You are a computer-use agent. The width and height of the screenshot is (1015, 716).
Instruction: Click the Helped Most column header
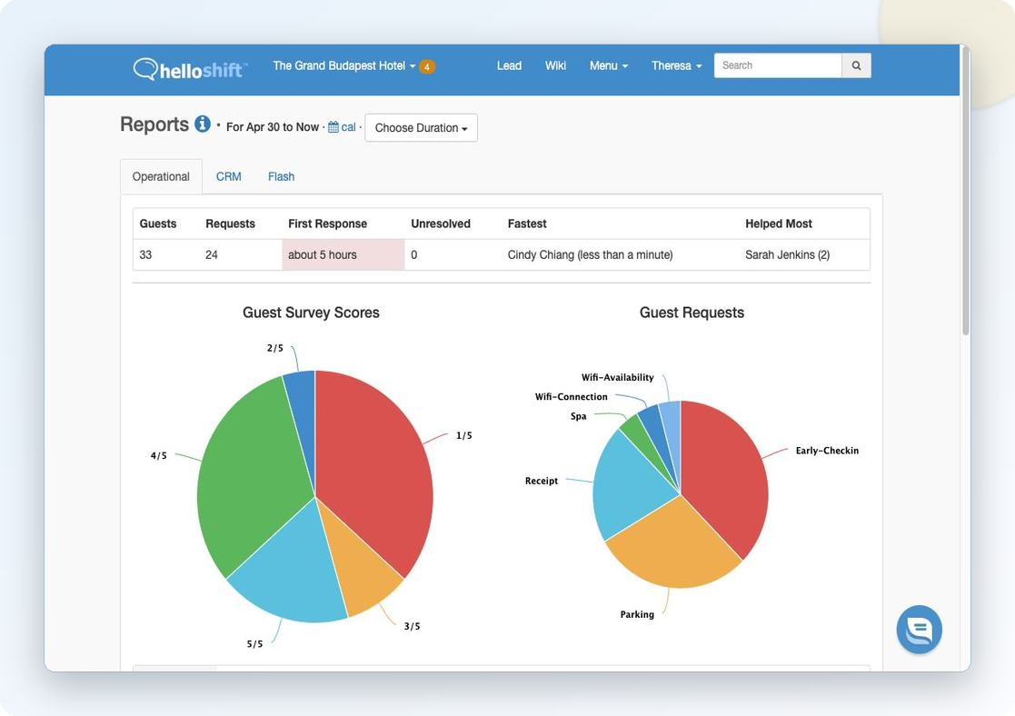click(779, 224)
